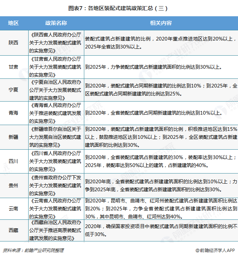Click the 四川 policy content cell
Image resolution: width=238 pixels, height=257 pixels.
click(x=161, y=161)
